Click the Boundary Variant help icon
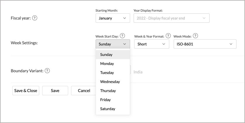 (x=47, y=71)
